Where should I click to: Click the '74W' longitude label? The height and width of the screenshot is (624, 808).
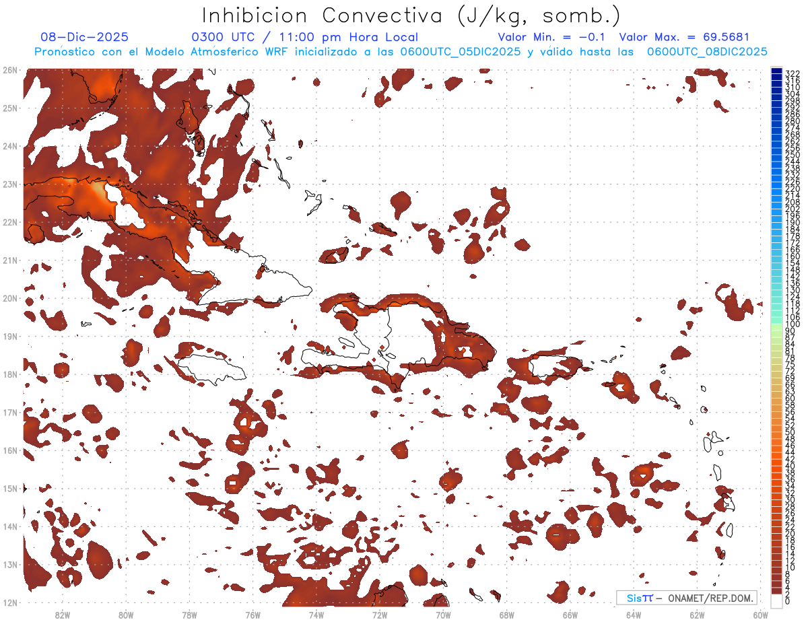316,615
